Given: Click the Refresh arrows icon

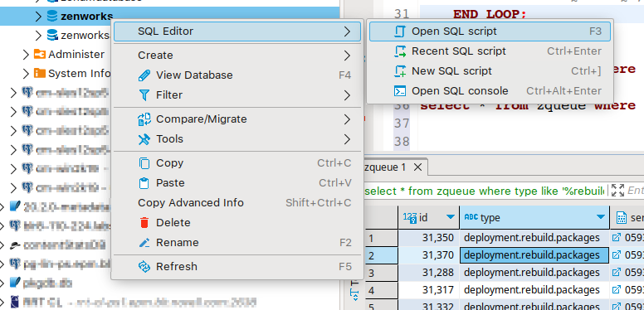Looking at the screenshot, I should [144, 267].
